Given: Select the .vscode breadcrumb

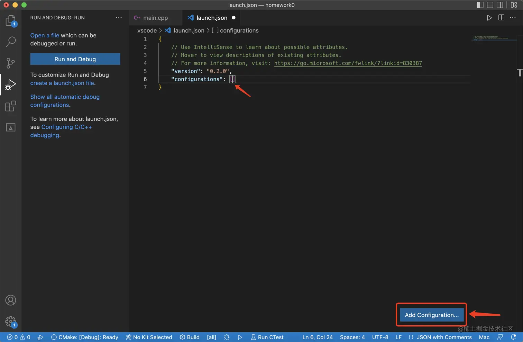Looking at the screenshot, I should pos(147,30).
